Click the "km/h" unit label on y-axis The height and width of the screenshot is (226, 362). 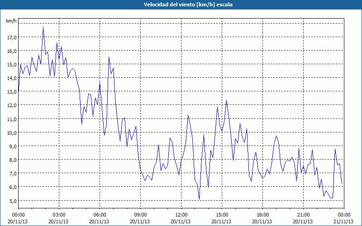click(x=11, y=21)
